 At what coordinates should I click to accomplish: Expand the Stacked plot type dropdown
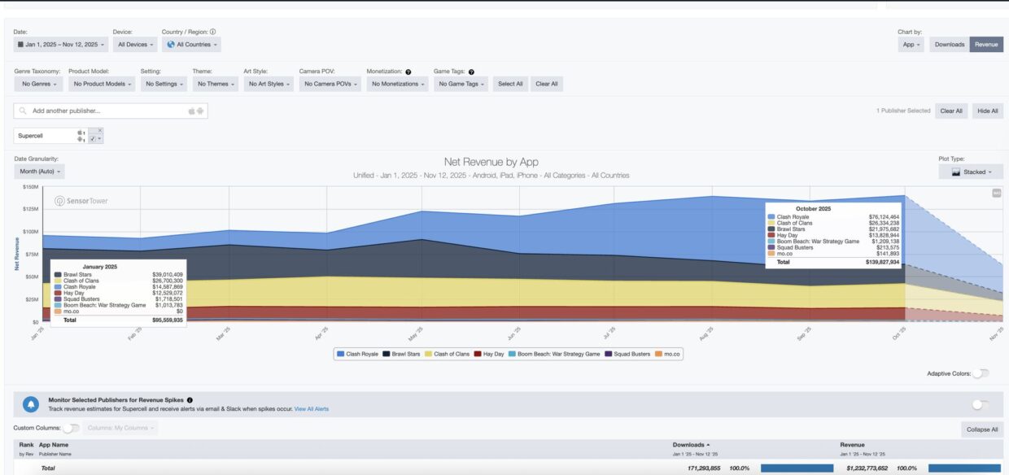pyautogui.click(x=971, y=172)
